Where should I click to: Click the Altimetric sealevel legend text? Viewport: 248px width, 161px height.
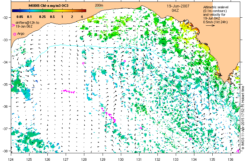pyautogui.click(x=216, y=7)
